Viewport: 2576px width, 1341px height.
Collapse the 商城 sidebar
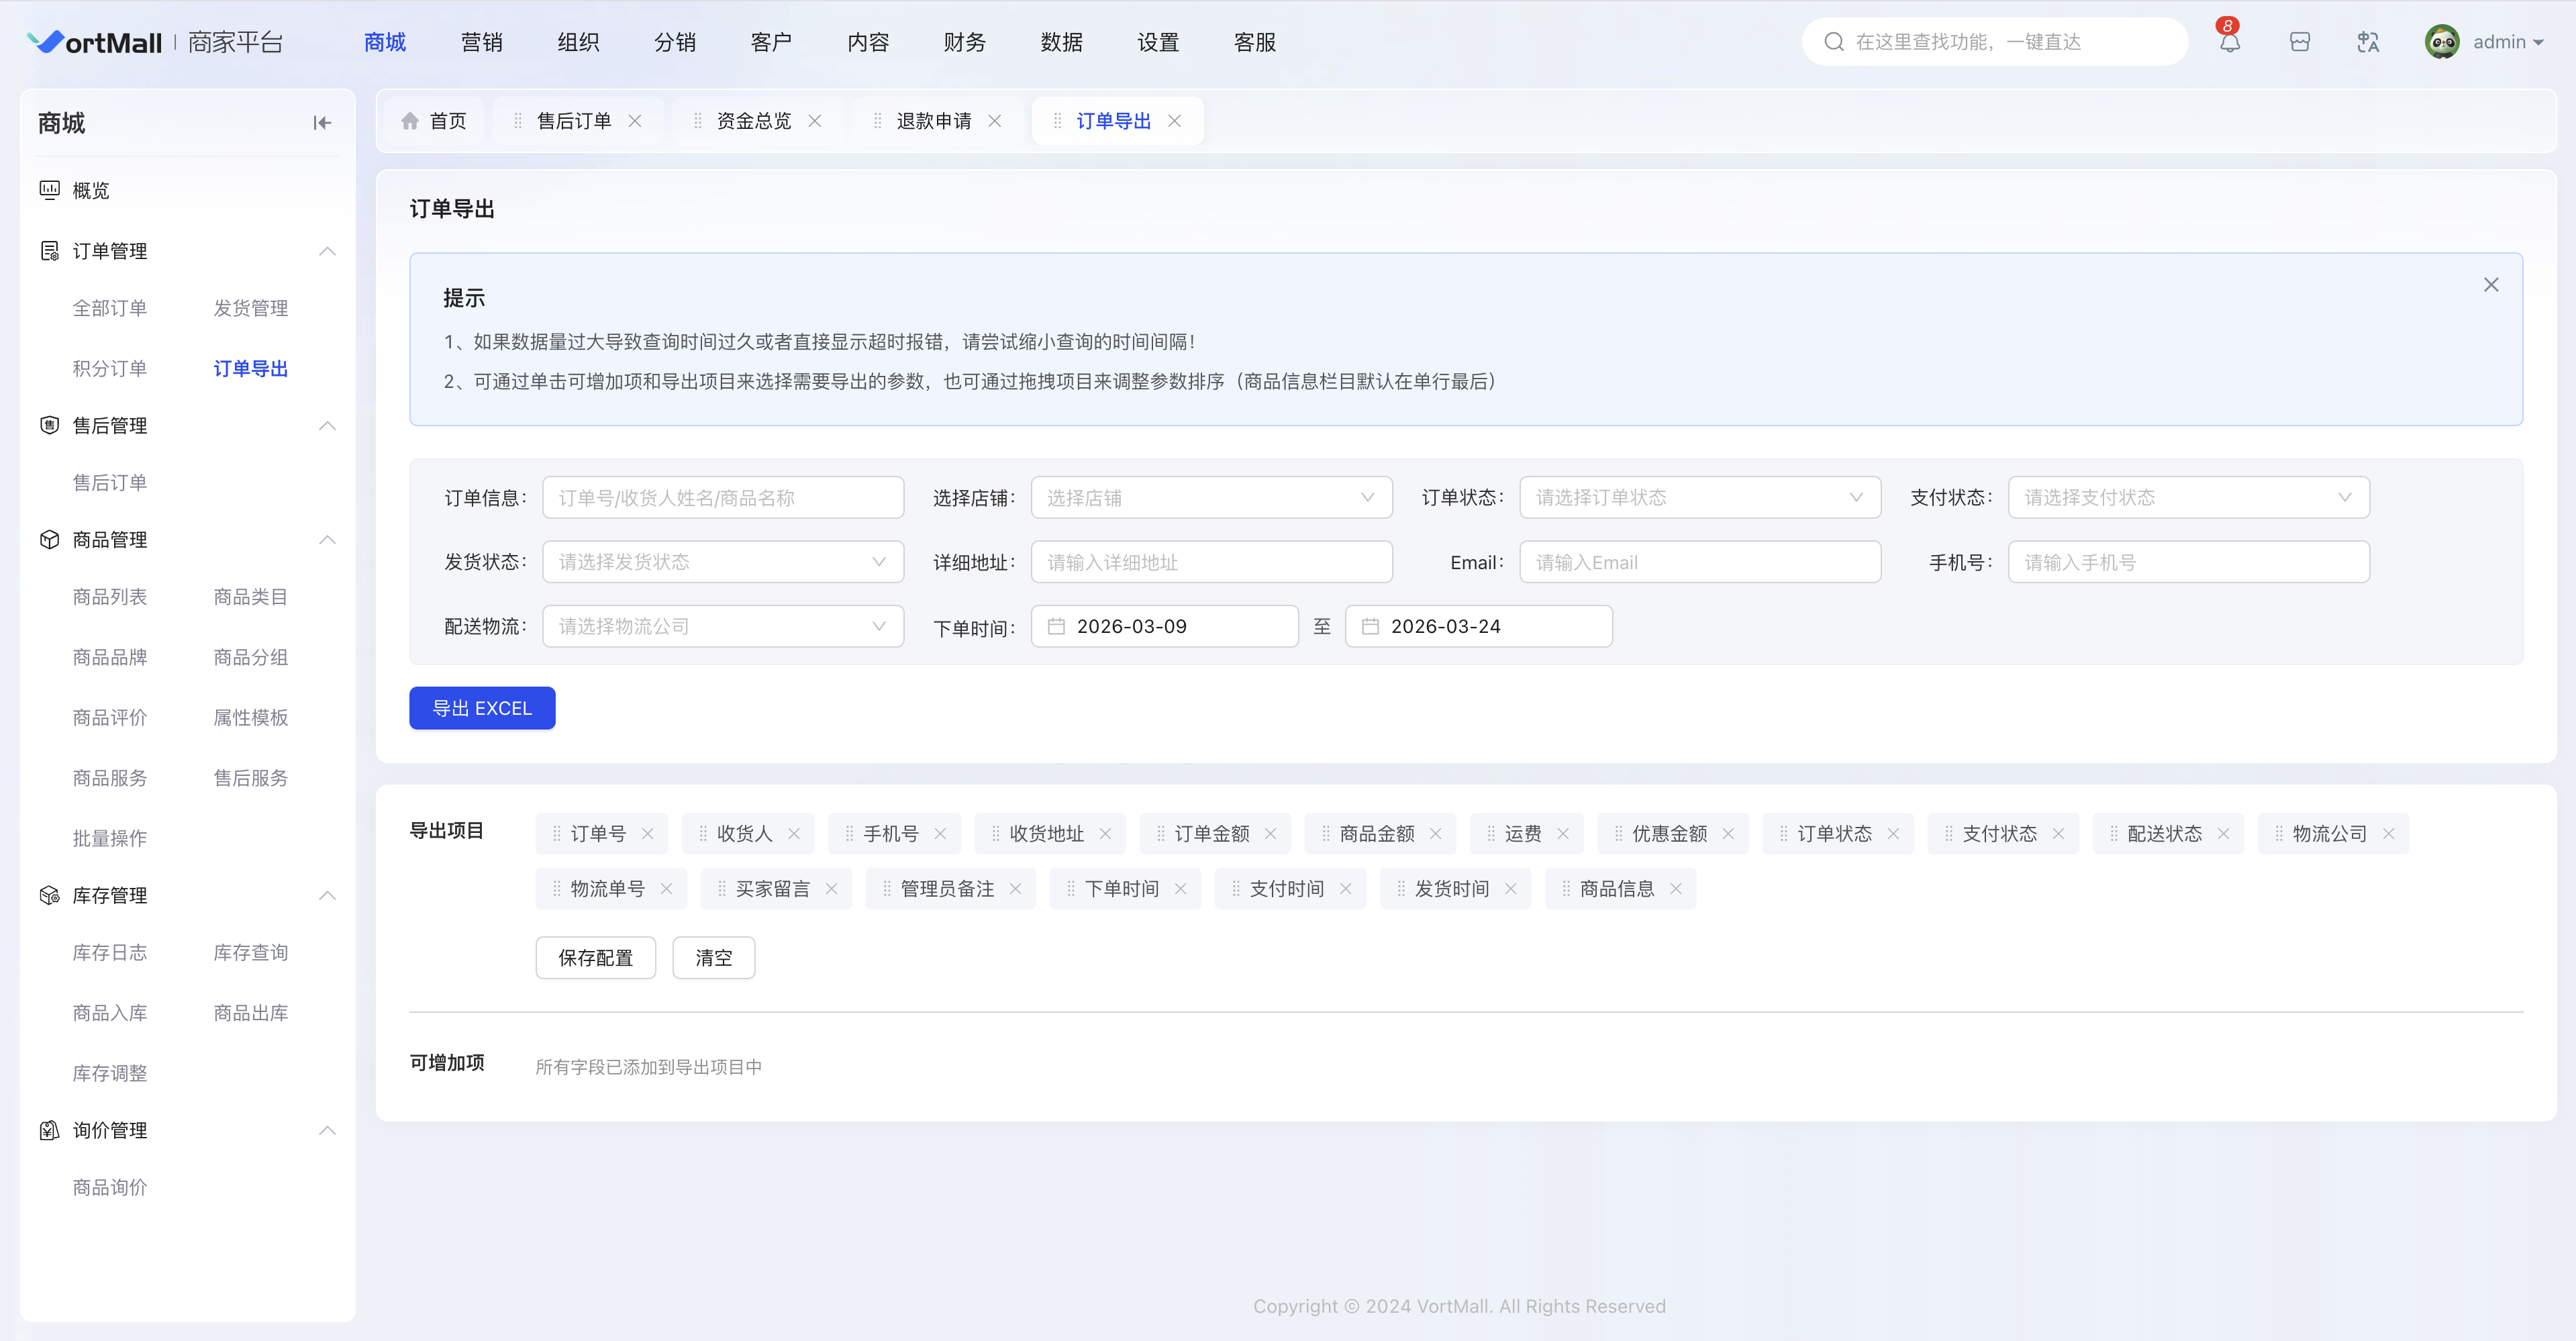point(322,123)
